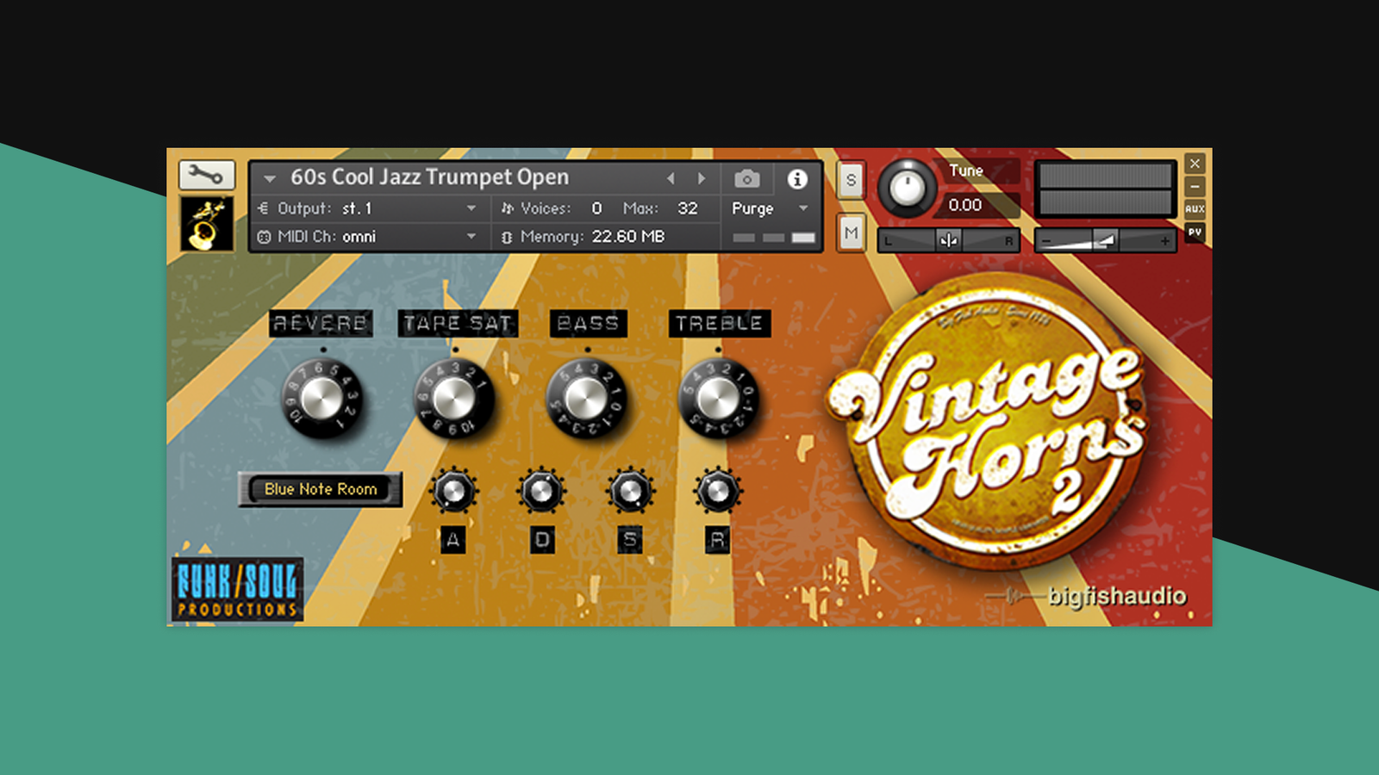Click the Decay (D) envelope knob
The width and height of the screenshot is (1379, 775).
(541, 492)
